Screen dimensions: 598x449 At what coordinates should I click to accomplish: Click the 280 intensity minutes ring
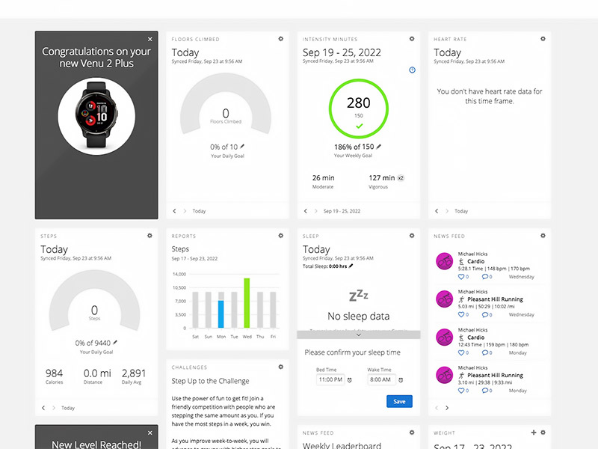359,109
